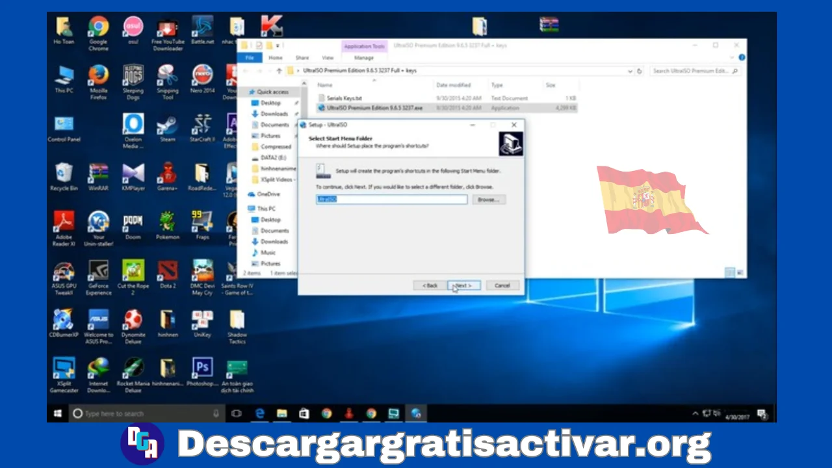Select the StarCraft II icon
Viewport: 832px width, 468px height.
202,129
